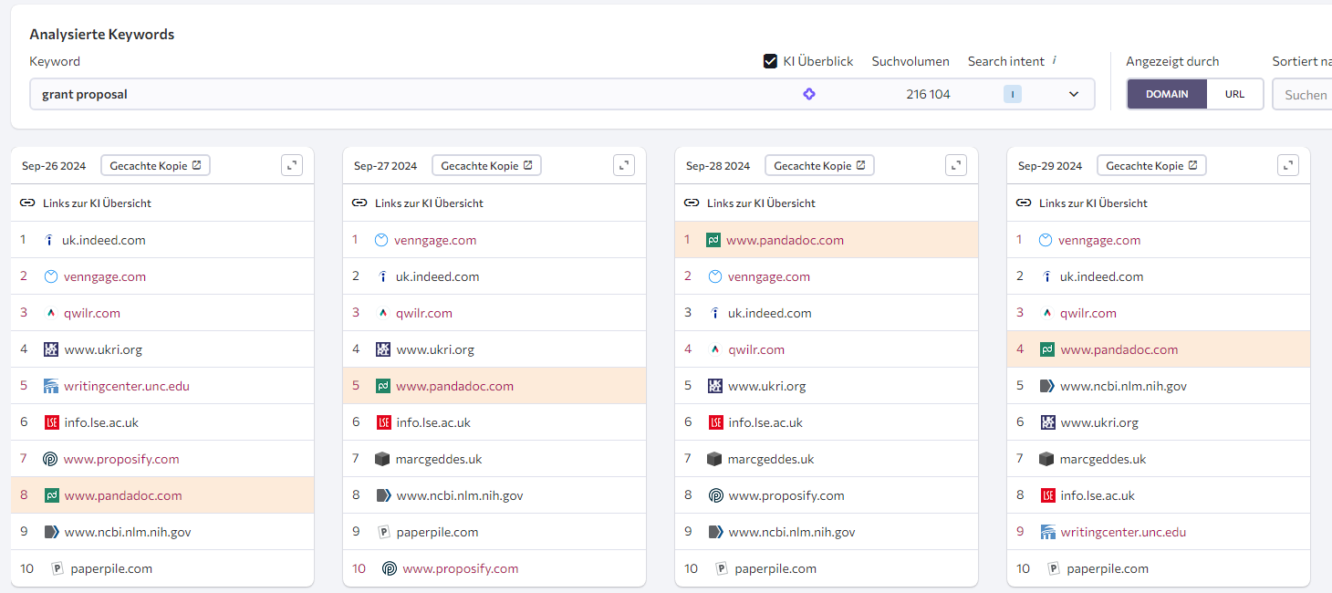Click info.lse.ac.uk in Sep-28 column
The height and width of the screenshot is (593, 1332).
pyautogui.click(x=765, y=422)
